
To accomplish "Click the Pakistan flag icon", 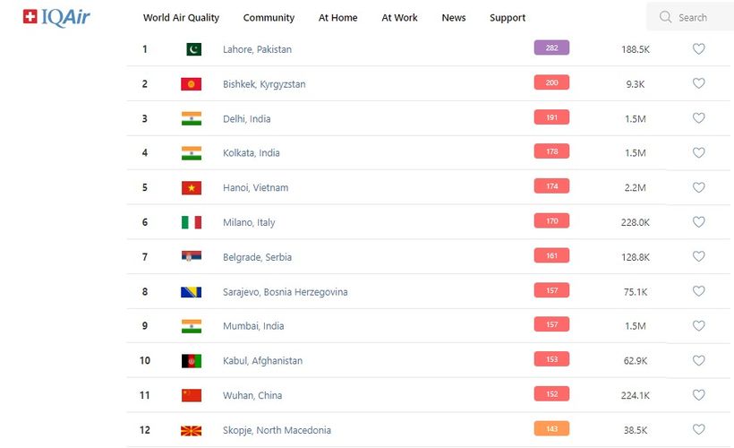I will coord(193,49).
